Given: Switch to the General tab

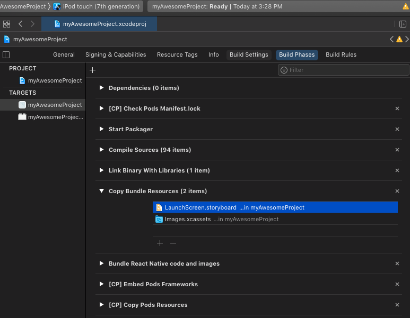Looking at the screenshot, I should point(64,55).
